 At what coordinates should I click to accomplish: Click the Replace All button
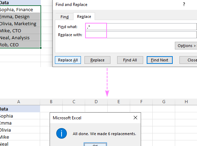(68, 60)
